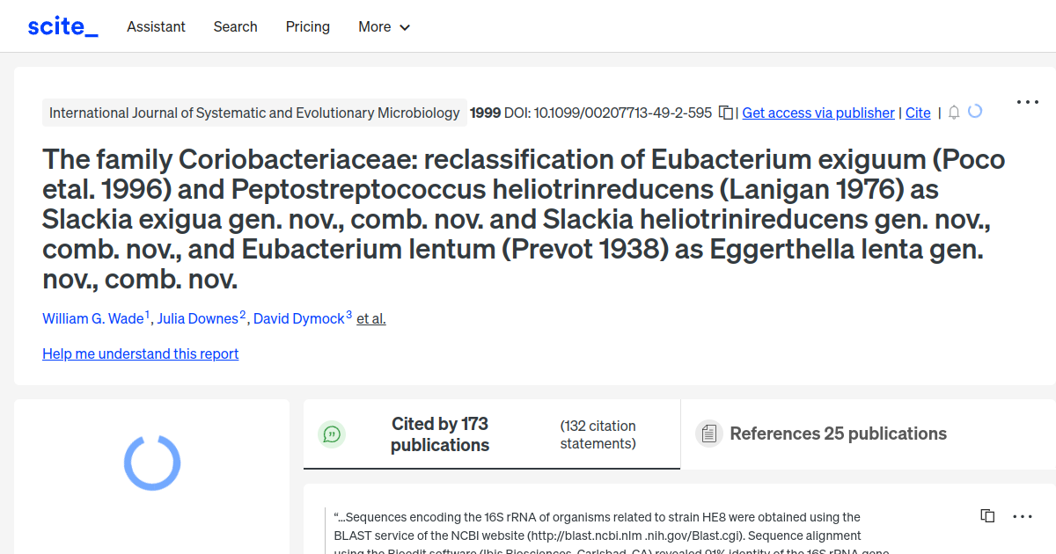This screenshot has height=554, width=1056.
Task: Expand the More navigation dropdown
Action: pyautogui.click(x=384, y=26)
